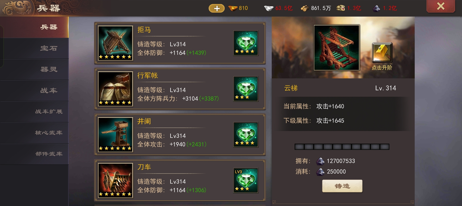Click the 点击升阶 gold upgrade icon

click(x=382, y=53)
